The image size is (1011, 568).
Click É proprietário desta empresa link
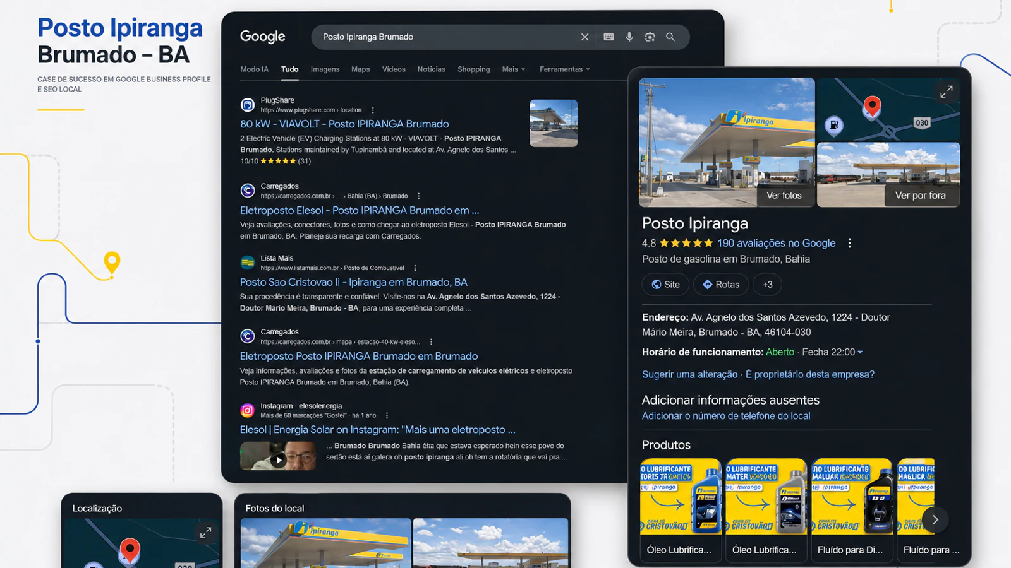click(x=810, y=374)
